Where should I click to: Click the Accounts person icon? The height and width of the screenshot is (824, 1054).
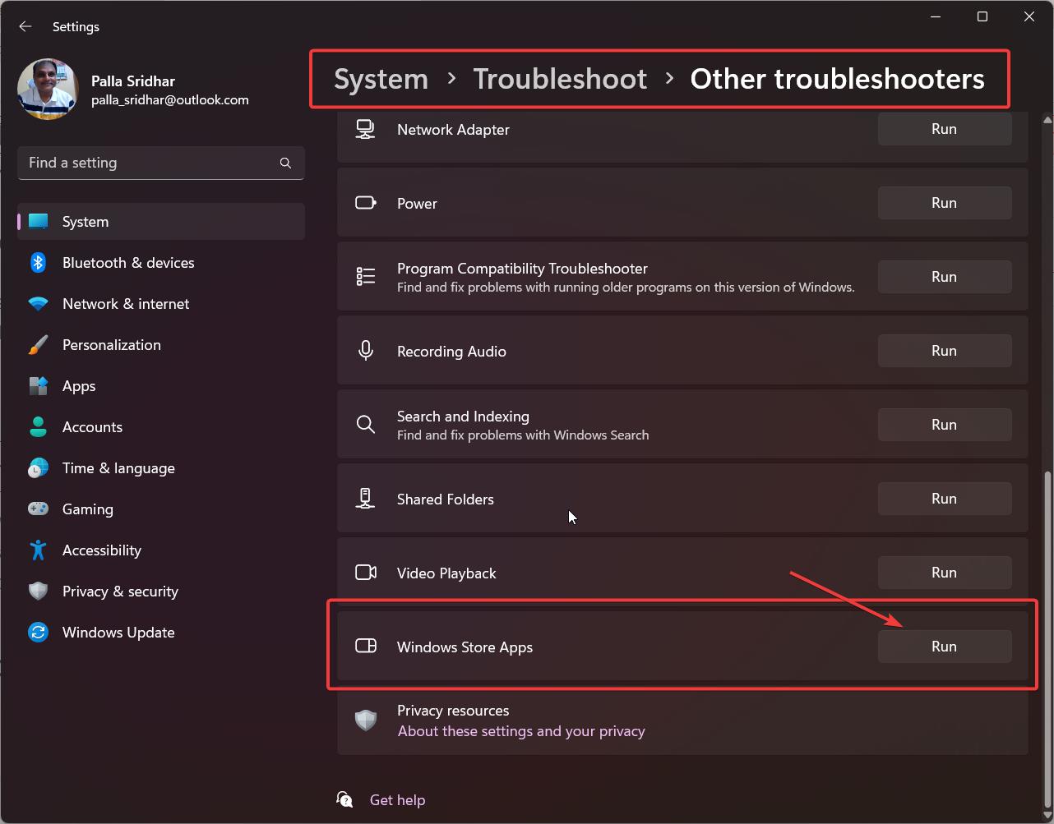tap(38, 426)
